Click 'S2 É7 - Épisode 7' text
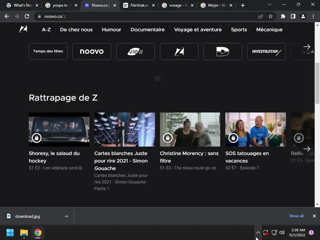The width and height of the screenshot is (320, 240). pos(242,168)
